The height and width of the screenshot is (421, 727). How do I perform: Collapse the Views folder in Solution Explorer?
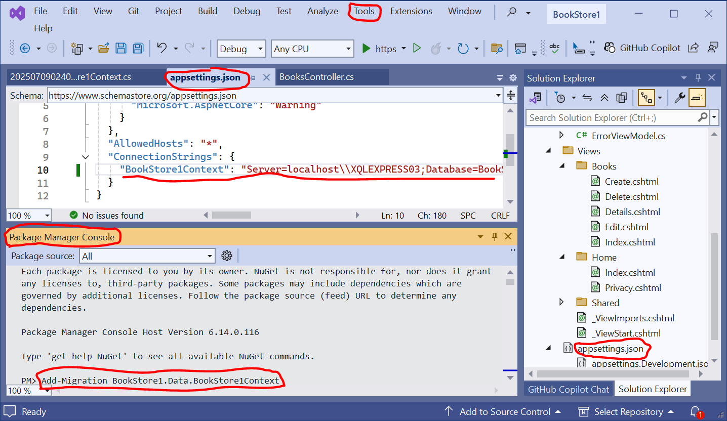[549, 151]
